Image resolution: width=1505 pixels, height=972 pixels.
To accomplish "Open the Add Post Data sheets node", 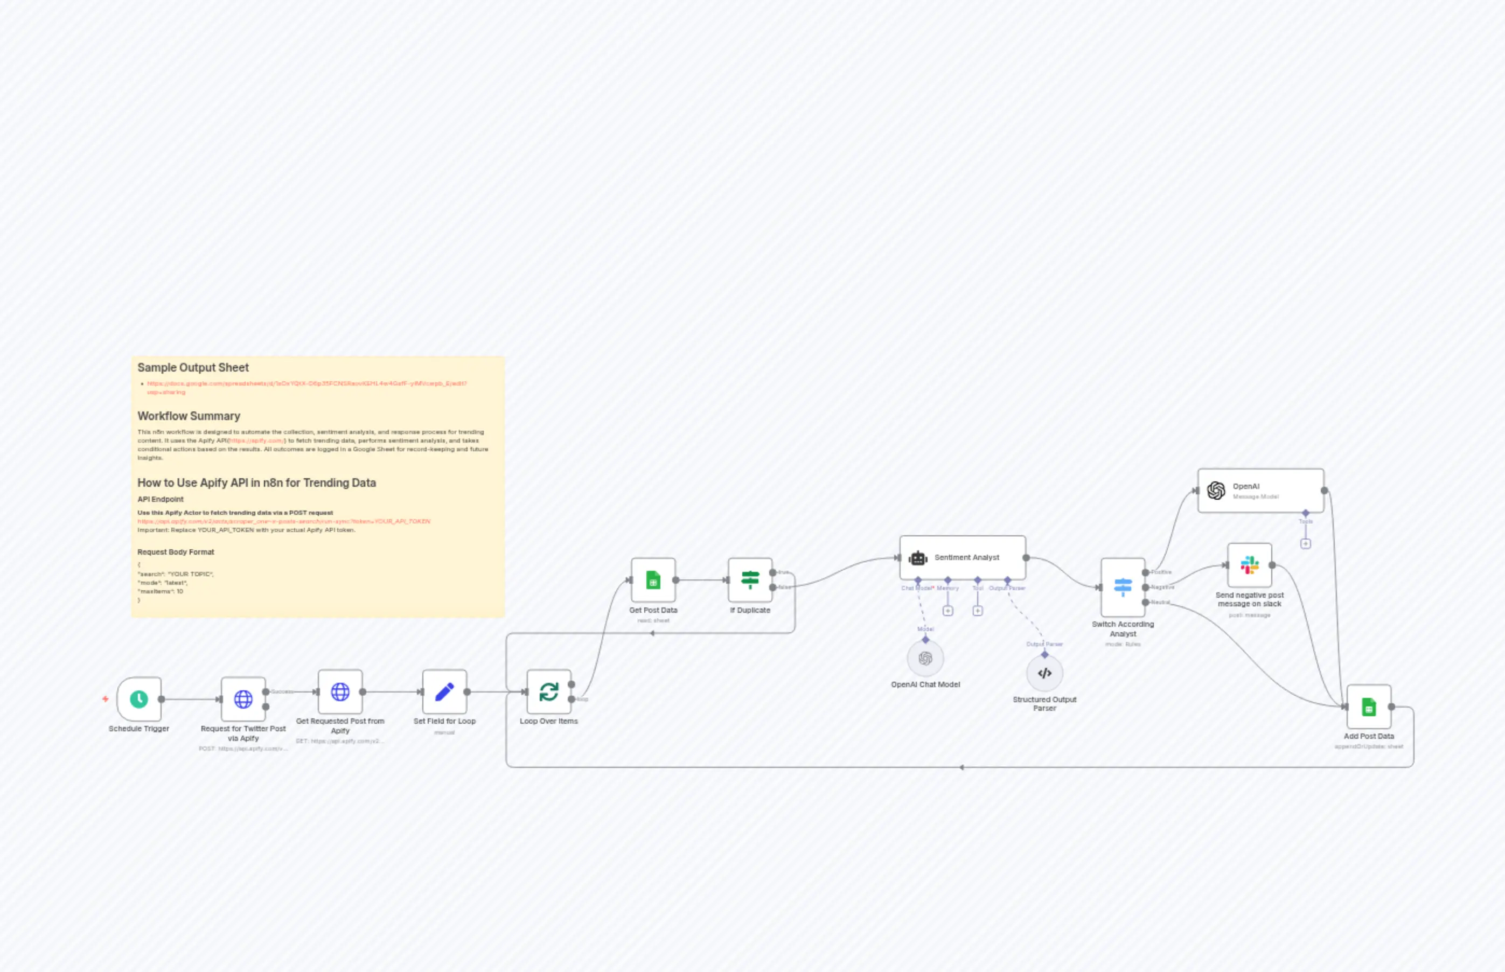I will 1369,707.
